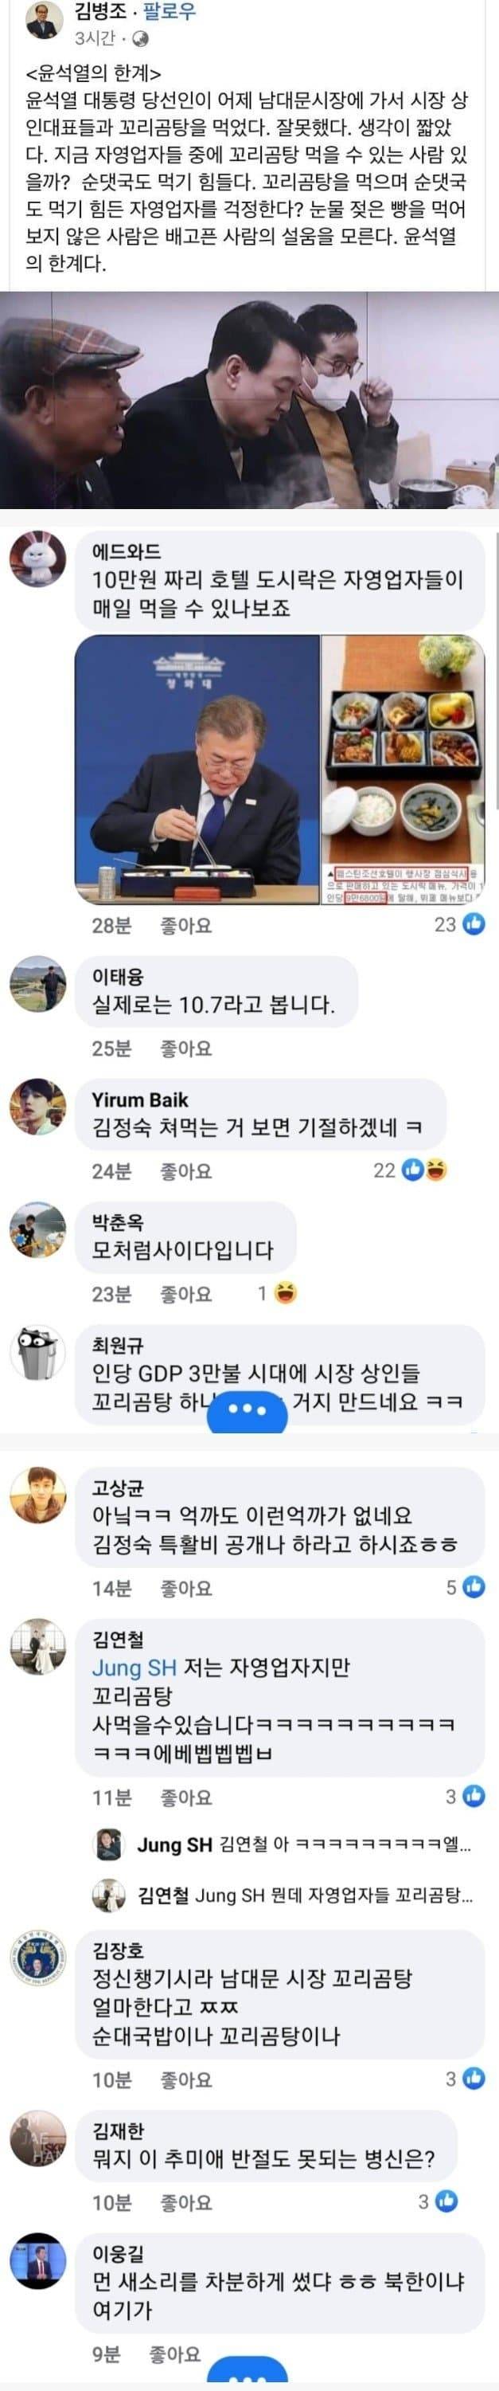Click the globe privacy icon beside 3시간
Screen dimensions: 499x2391
click(x=141, y=39)
